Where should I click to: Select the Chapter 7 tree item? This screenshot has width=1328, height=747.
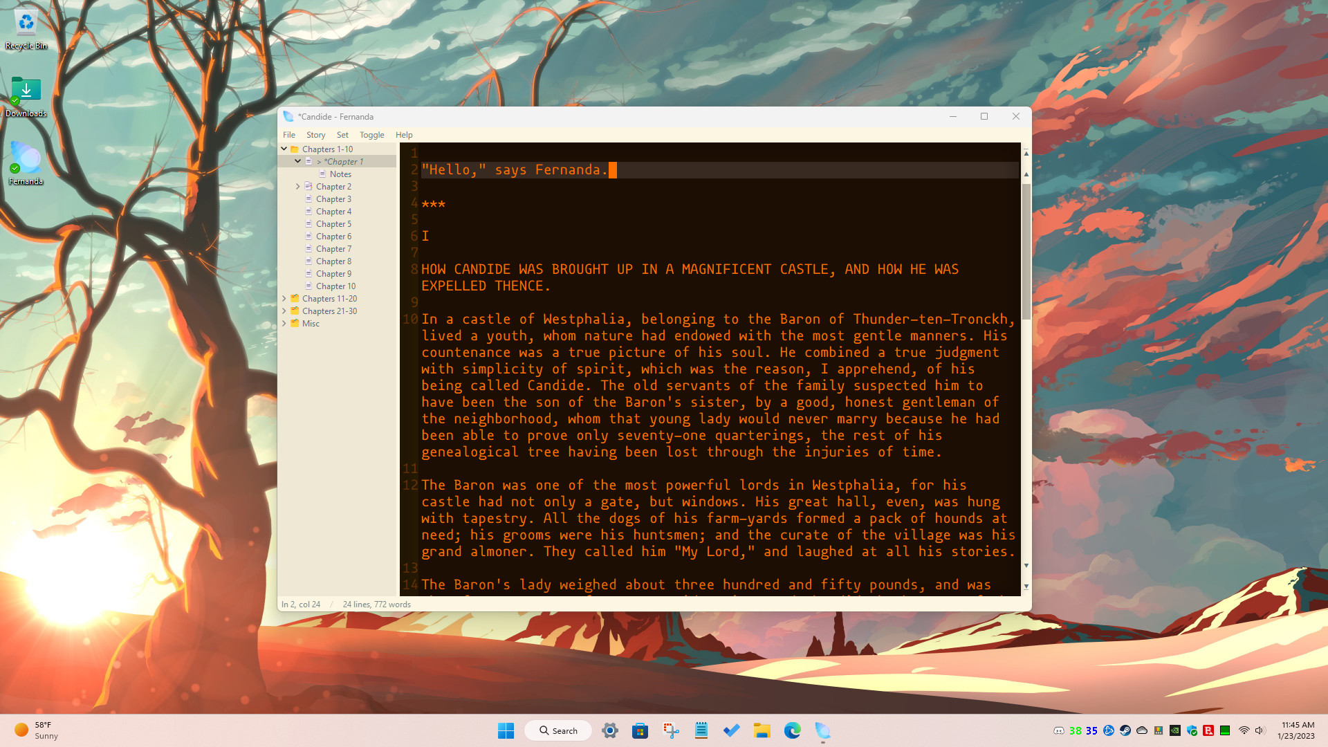click(x=333, y=249)
